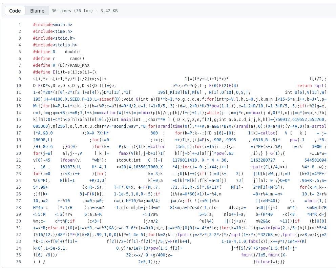This screenshot has height=271, width=336.
Task: Click the #include<stdlib.h> code line
Action: 55,45
